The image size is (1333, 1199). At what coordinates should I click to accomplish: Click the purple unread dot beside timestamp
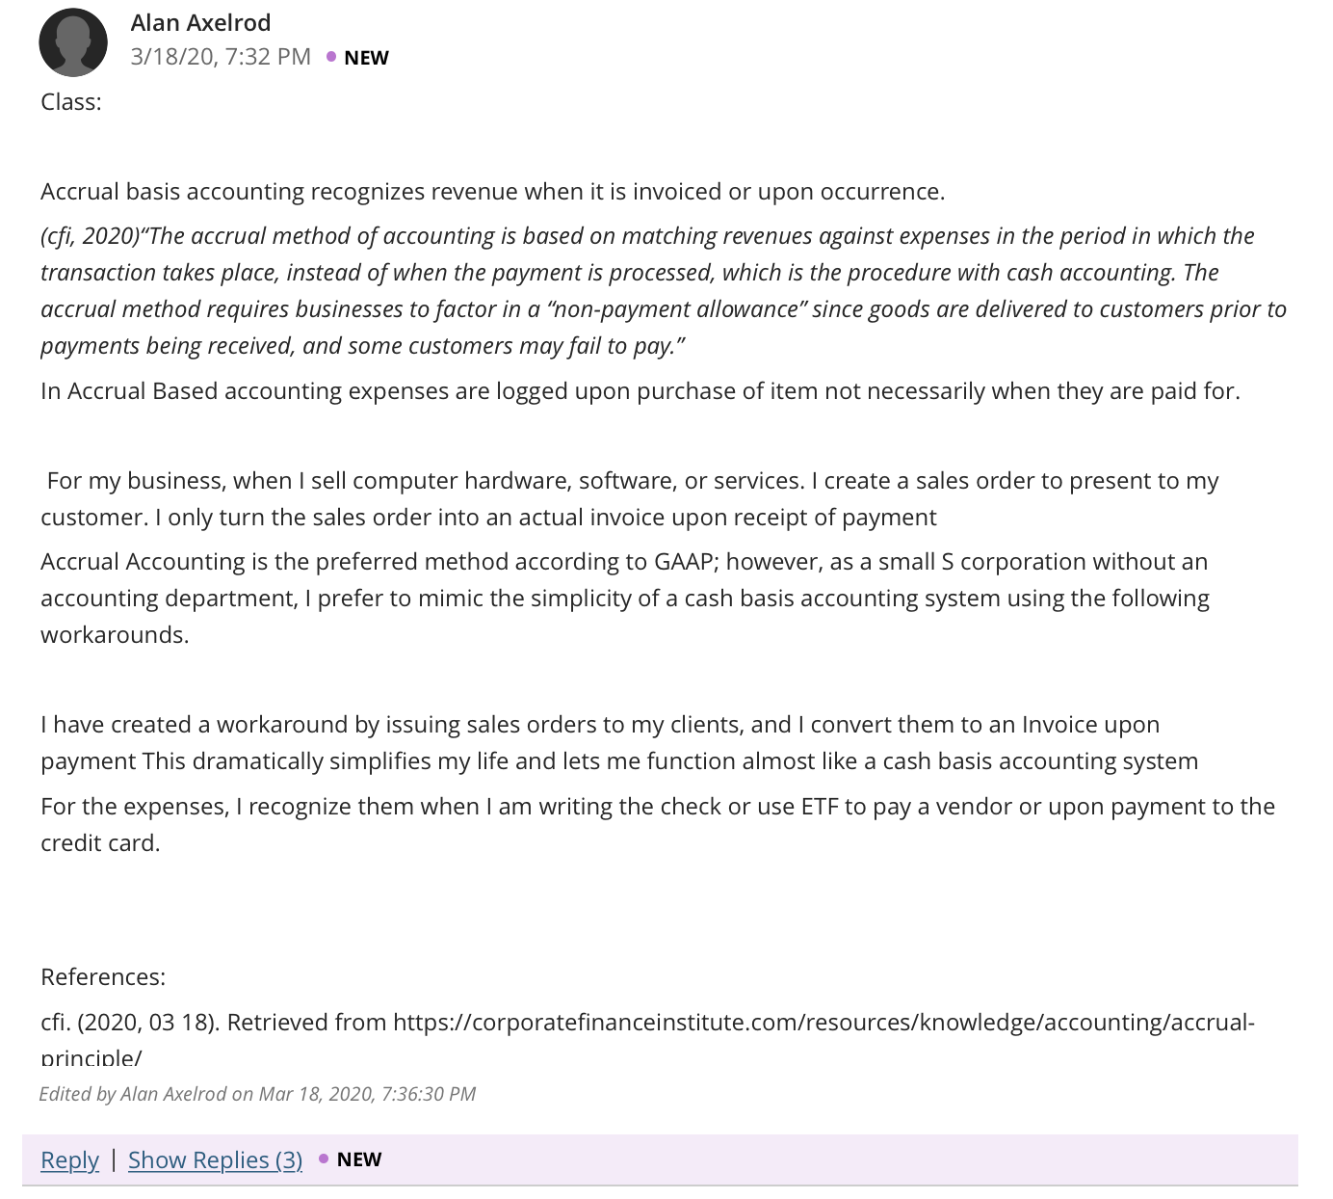click(x=331, y=57)
